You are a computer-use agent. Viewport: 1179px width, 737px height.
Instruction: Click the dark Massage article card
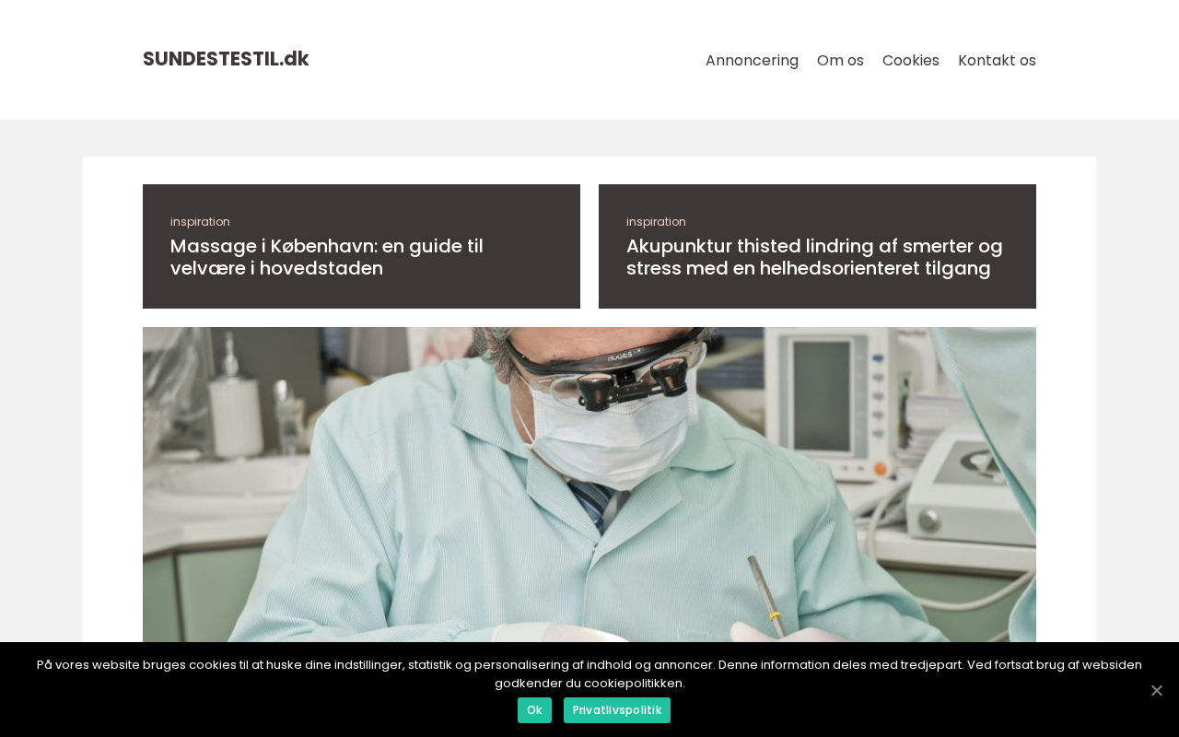(x=361, y=246)
